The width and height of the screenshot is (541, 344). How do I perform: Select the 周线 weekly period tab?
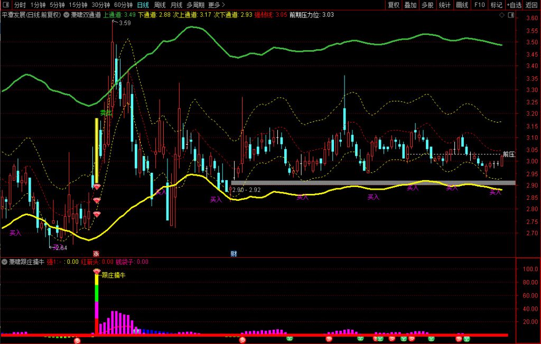pyautogui.click(x=160, y=5)
